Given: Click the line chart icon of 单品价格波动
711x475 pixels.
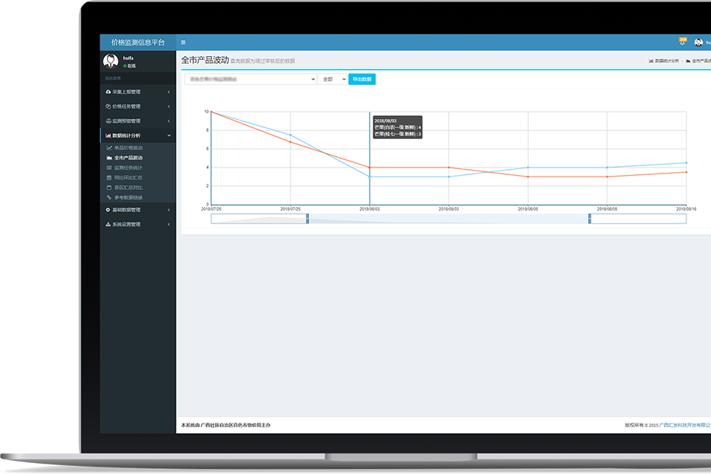Looking at the screenshot, I should tap(109, 148).
